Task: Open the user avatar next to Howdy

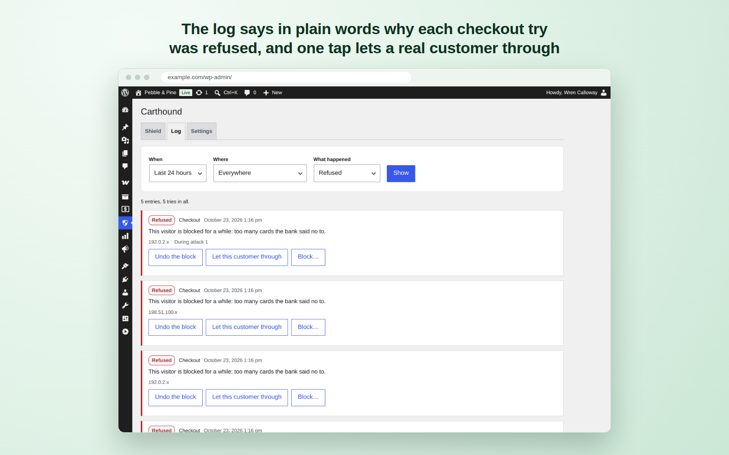Action: point(604,92)
